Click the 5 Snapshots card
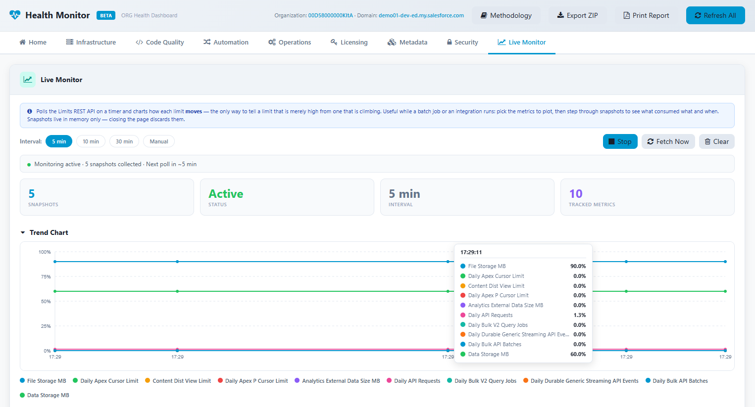Image resolution: width=755 pixels, height=407 pixels. [107, 197]
